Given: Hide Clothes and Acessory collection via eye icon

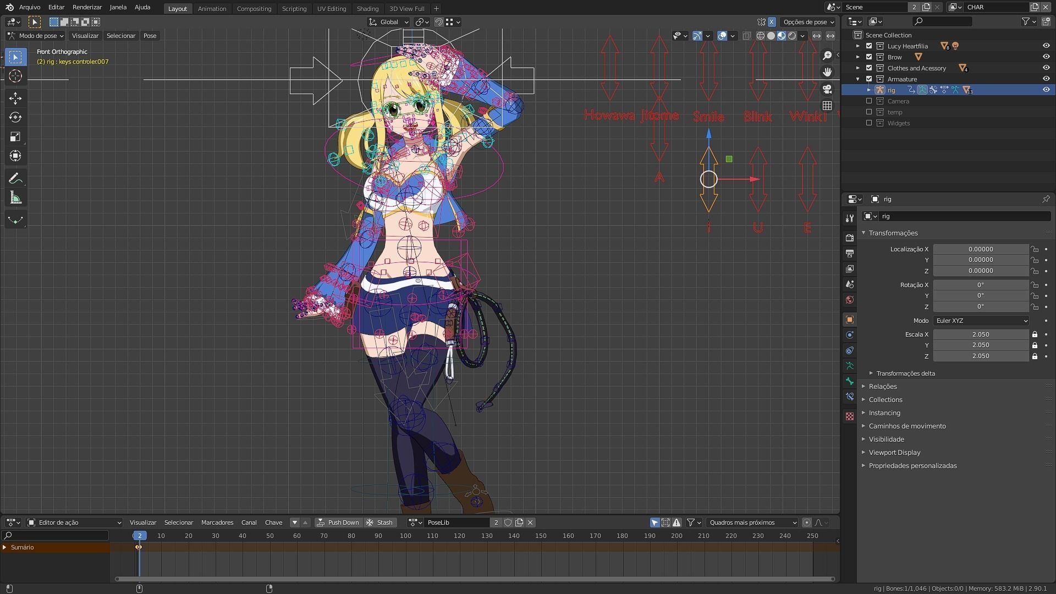Looking at the screenshot, I should pyautogui.click(x=1046, y=68).
